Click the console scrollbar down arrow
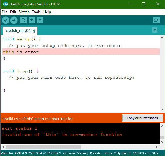 [162, 142]
